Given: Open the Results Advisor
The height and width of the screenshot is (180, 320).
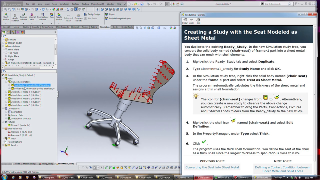Looking at the screenshot, I should pos(59,17).
